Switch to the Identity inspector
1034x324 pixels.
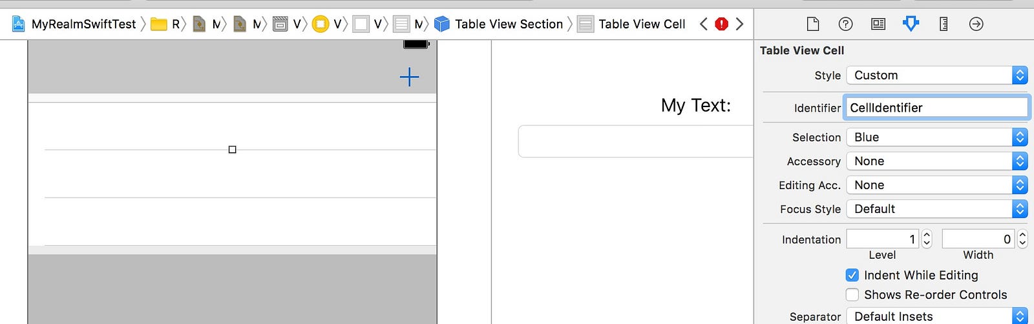(x=878, y=24)
